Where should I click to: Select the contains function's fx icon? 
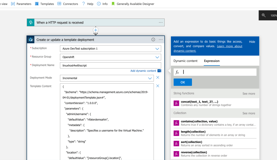(x=176, y=123)
